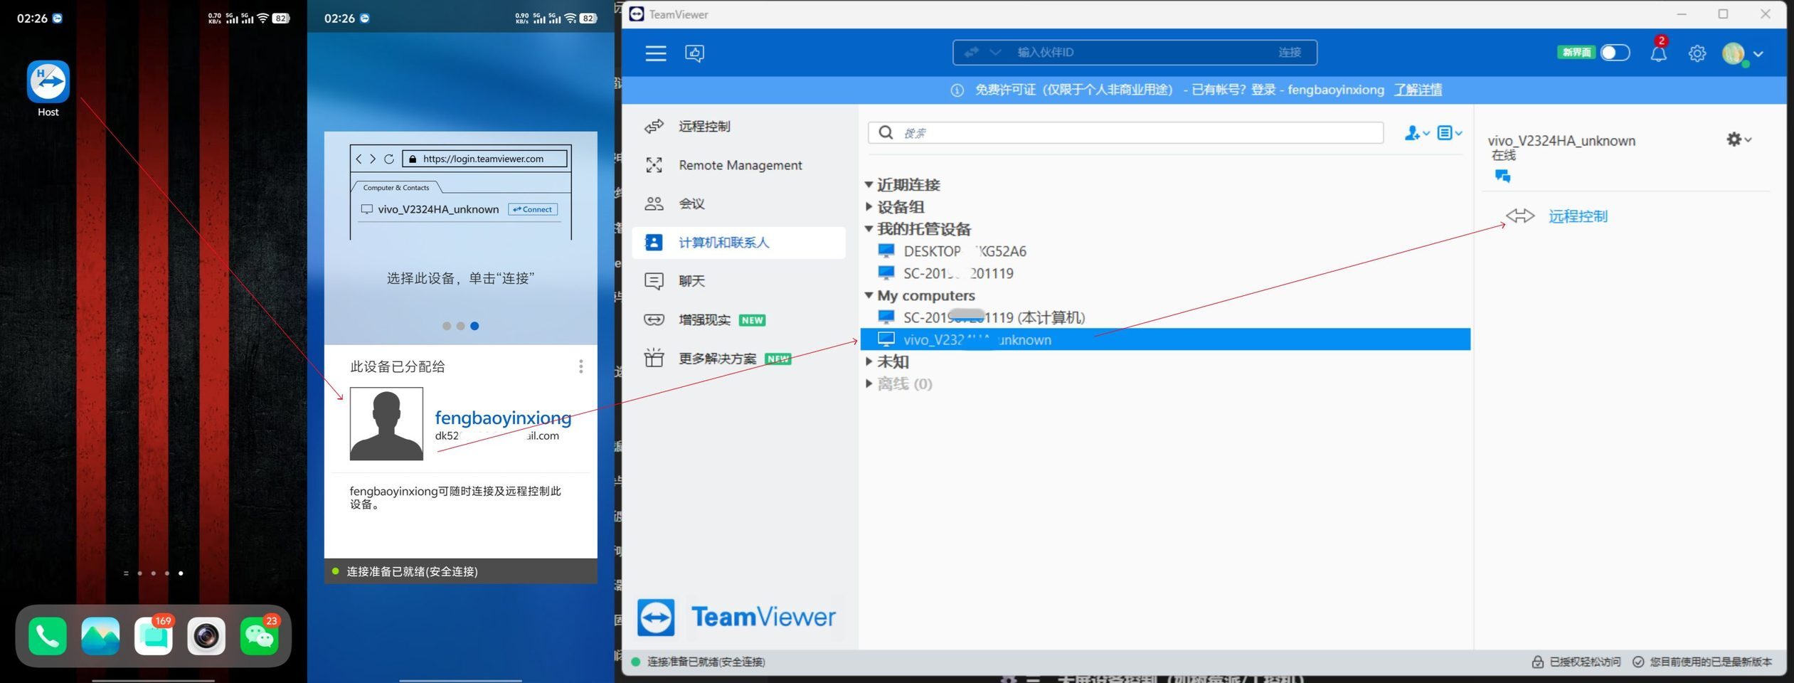Click the Connect button in the tutorial image
This screenshot has height=683, width=1794.
[x=533, y=209]
